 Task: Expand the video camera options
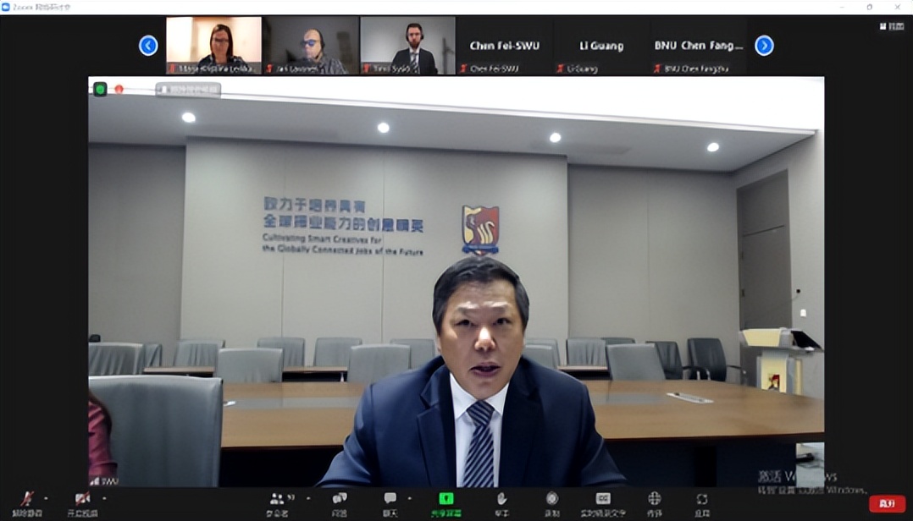[102, 498]
